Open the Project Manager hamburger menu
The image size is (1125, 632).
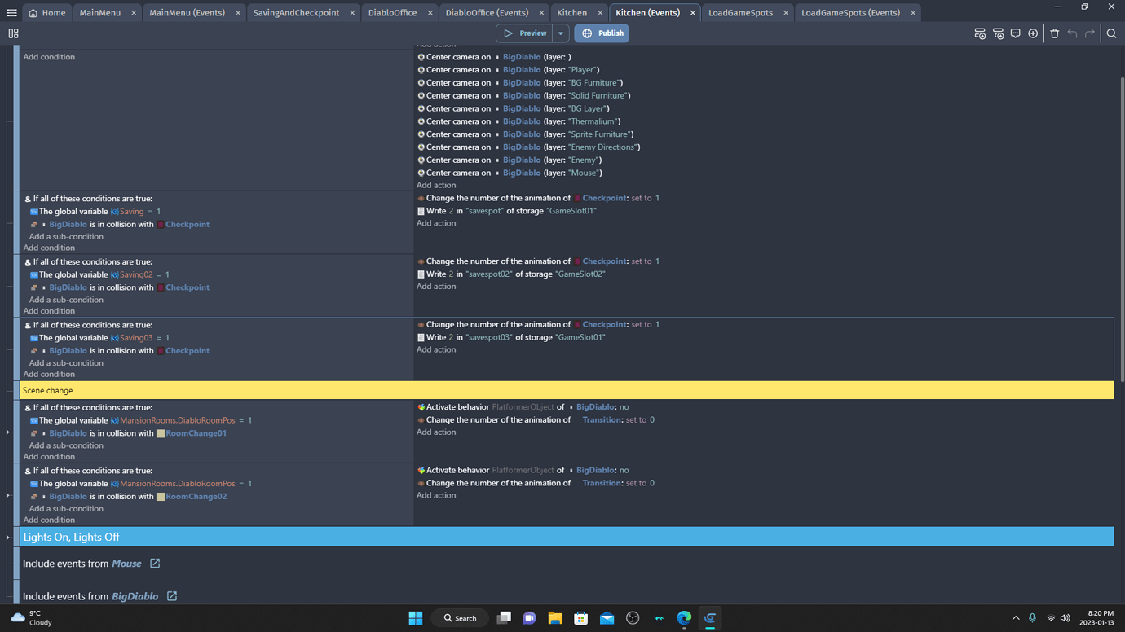pyautogui.click(x=11, y=12)
